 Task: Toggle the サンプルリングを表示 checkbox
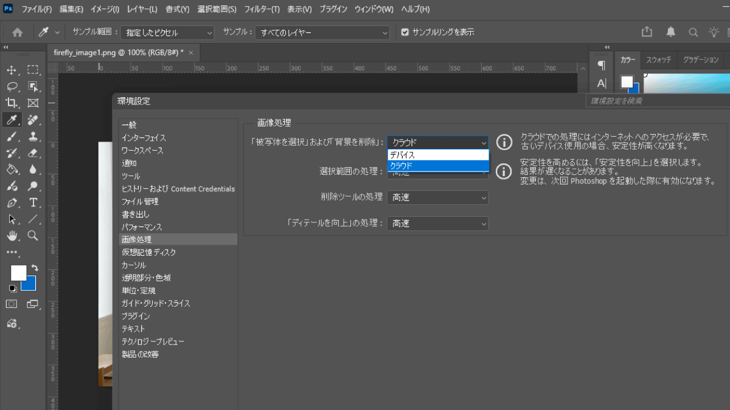[x=405, y=32]
